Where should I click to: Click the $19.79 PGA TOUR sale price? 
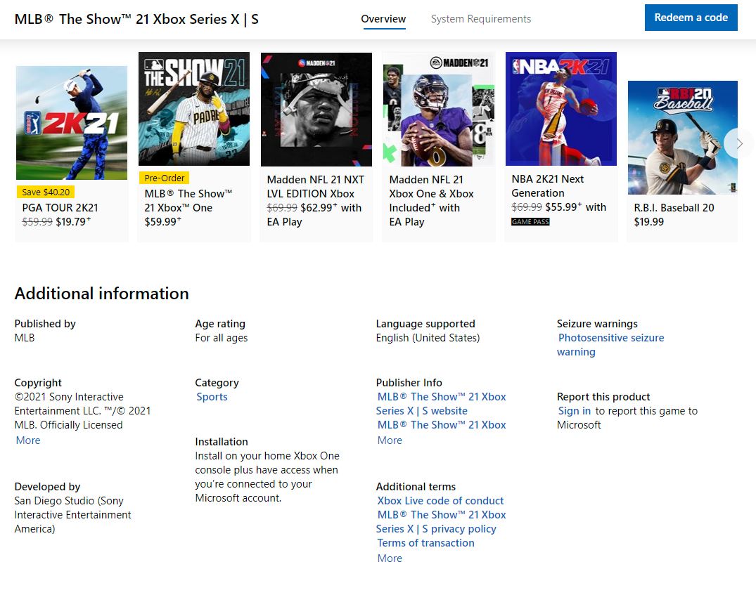(x=73, y=221)
